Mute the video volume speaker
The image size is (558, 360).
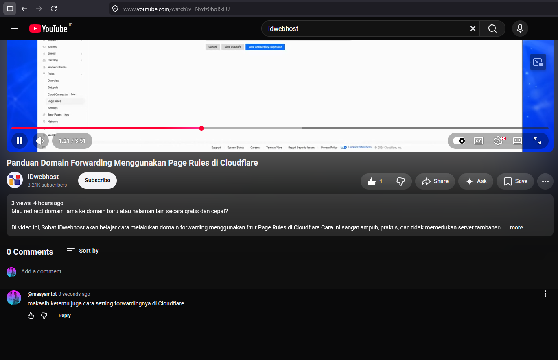pos(41,141)
